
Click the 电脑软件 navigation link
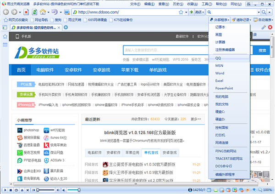45,70
